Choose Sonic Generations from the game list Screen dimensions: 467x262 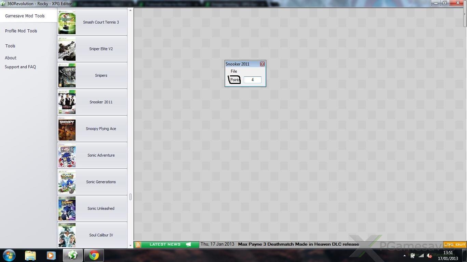click(x=101, y=182)
